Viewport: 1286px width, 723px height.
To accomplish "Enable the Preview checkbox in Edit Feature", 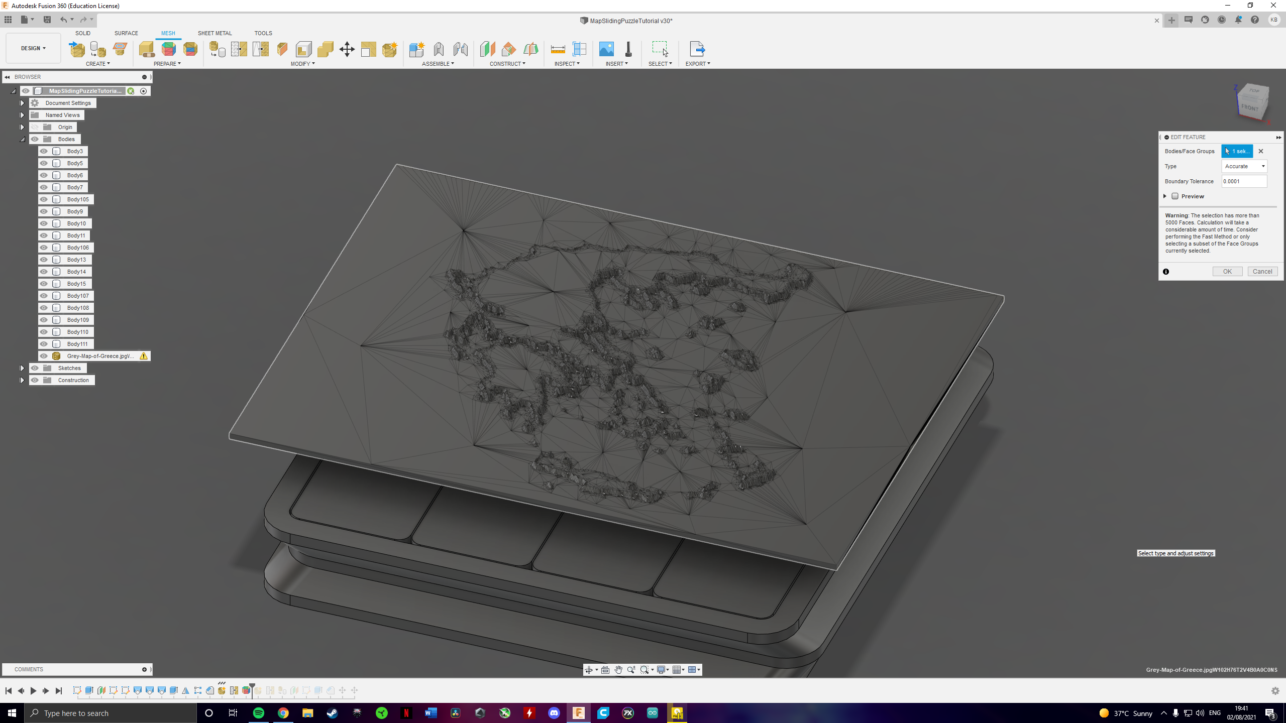I will pyautogui.click(x=1175, y=196).
